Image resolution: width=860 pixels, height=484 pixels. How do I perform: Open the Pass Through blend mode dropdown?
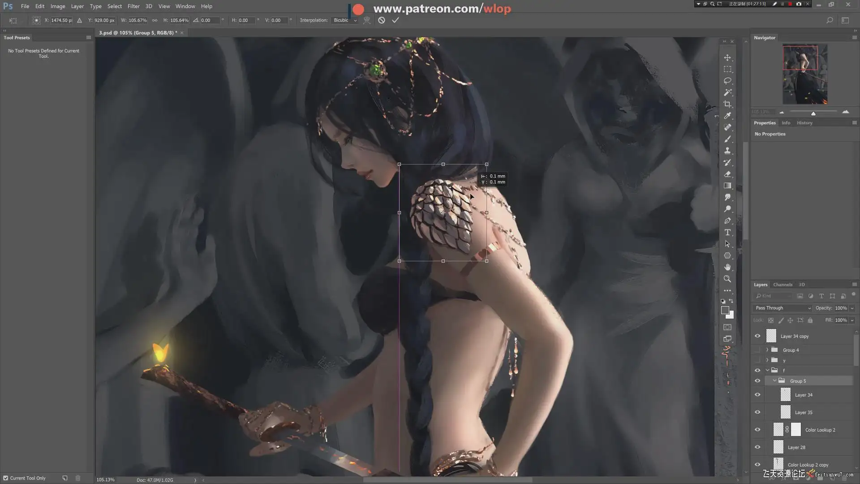point(783,308)
